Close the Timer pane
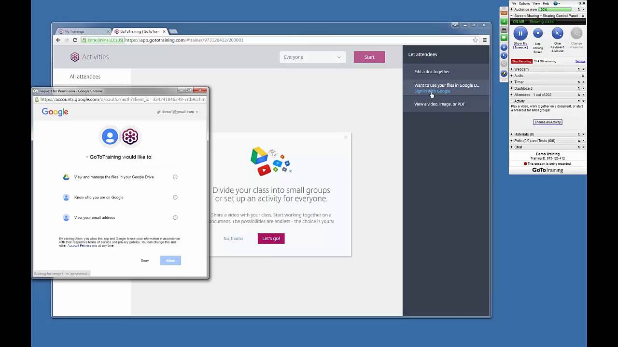This screenshot has width=618, height=347. [x=583, y=82]
